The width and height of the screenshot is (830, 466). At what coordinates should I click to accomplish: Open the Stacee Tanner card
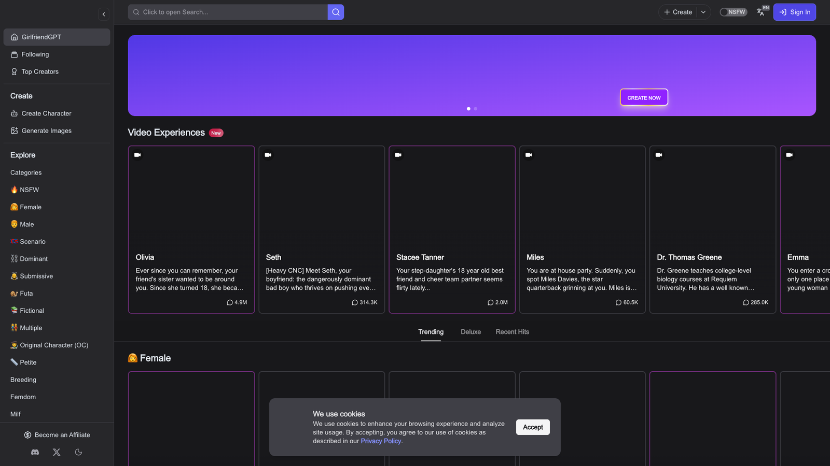(x=452, y=229)
